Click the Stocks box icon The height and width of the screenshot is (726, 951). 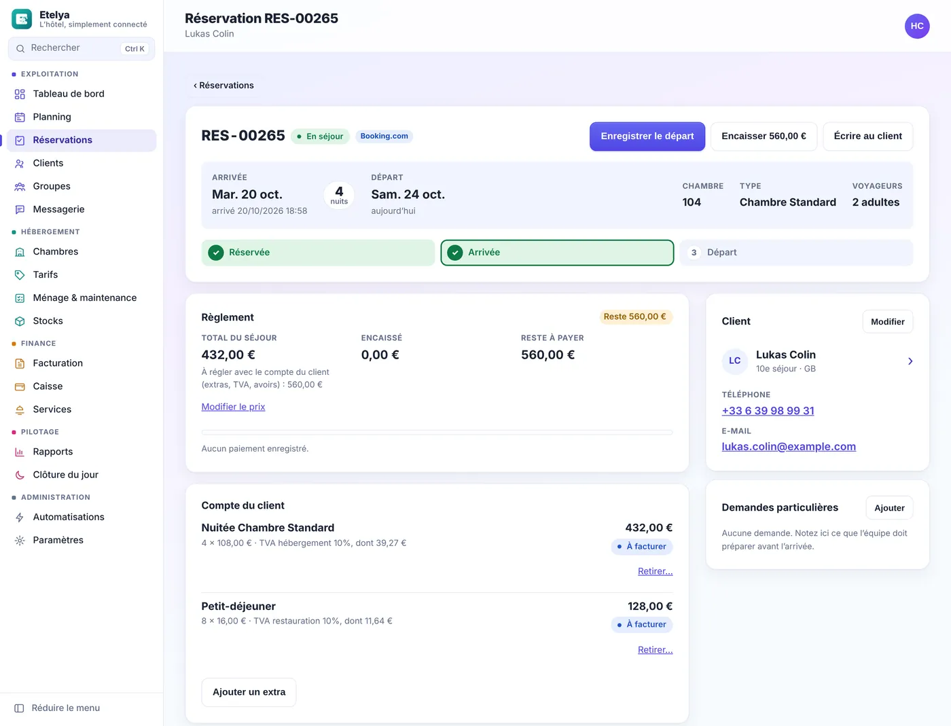[x=20, y=321]
